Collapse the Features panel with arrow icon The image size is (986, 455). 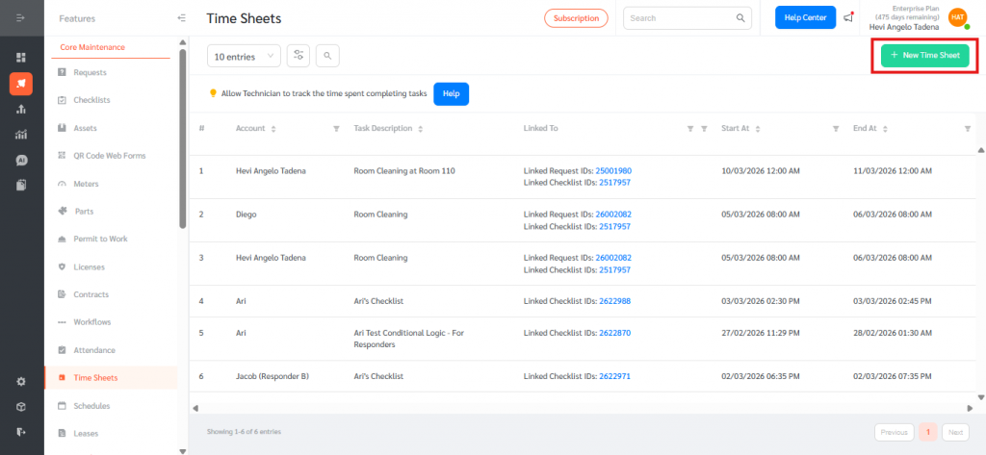point(182,18)
